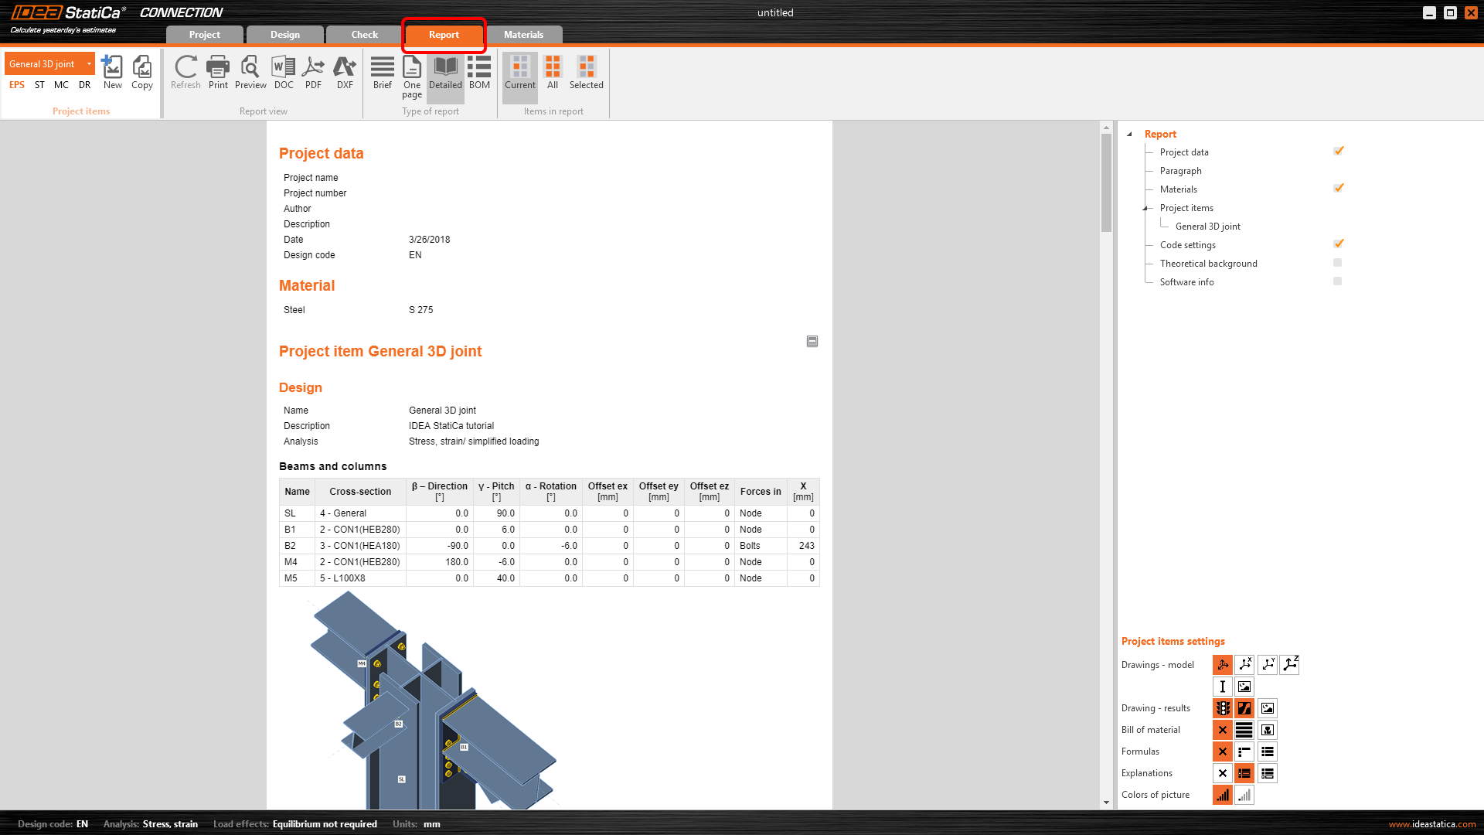Viewport: 1484px width, 835px height.
Task: Enable the Software info checkbox
Action: click(1338, 281)
